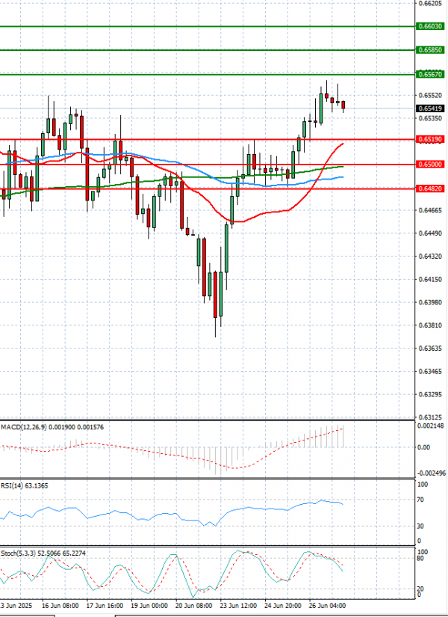Viewport: 448px width, 617px height.
Task: Select the green 0.65850 resistance price label
Action: coord(430,50)
